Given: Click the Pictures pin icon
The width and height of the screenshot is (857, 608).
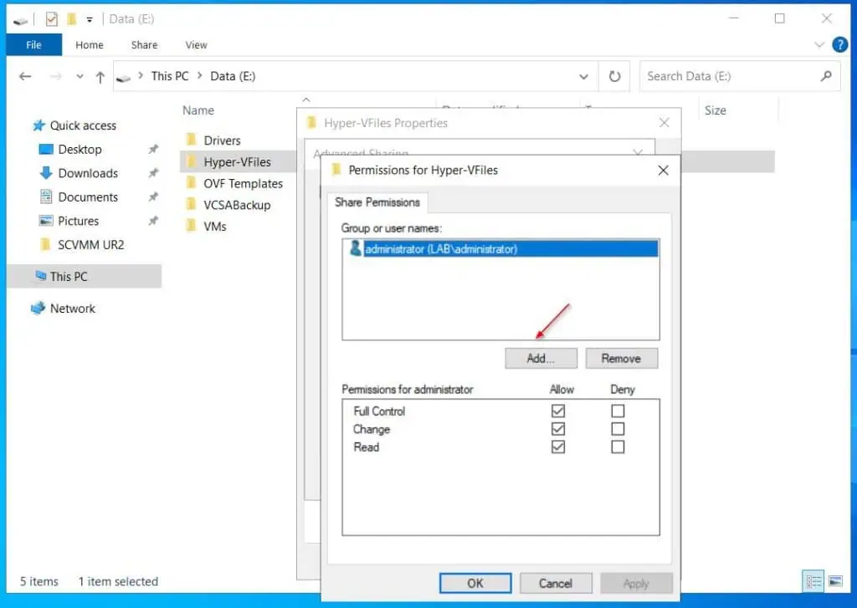Looking at the screenshot, I should [x=153, y=221].
